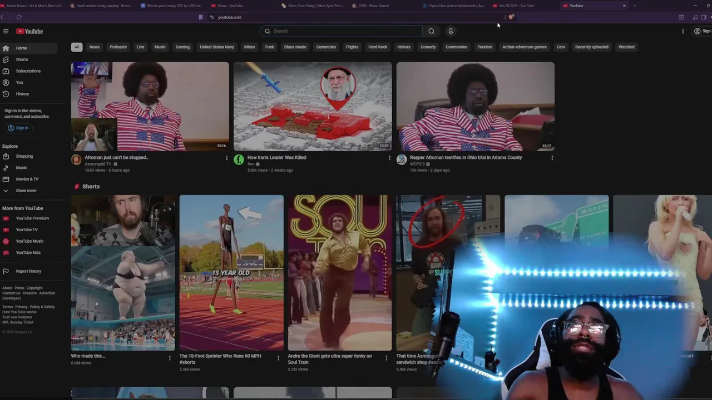Click the Brave Shields lion icon
This screenshot has height=400, width=712.
tap(511, 17)
